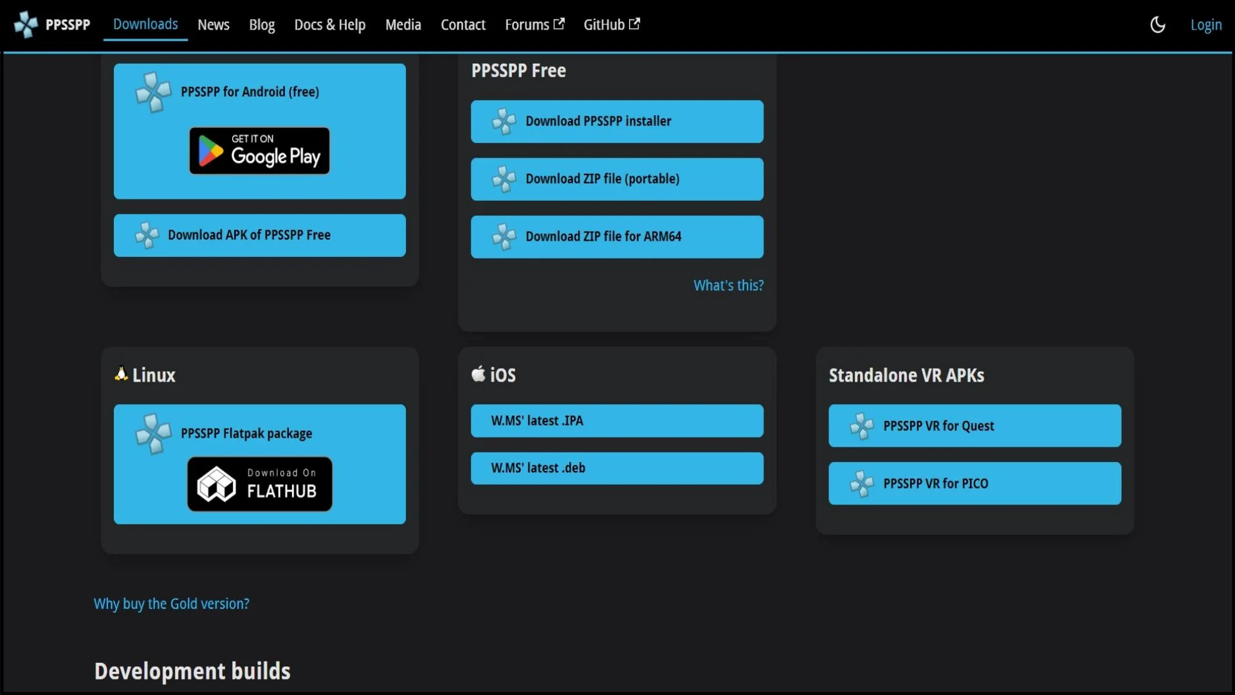Open GitHub external link
This screenshot has height=695, width=1235.
[612, 25]
